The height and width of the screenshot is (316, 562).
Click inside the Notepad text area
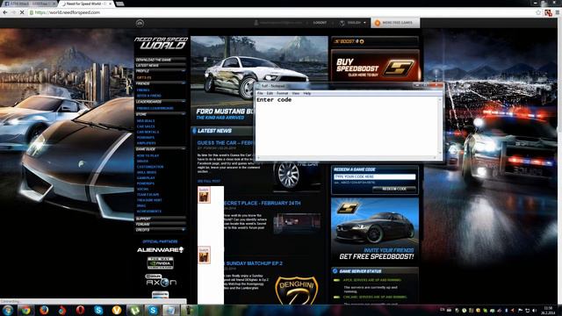[x=347, y=126]
